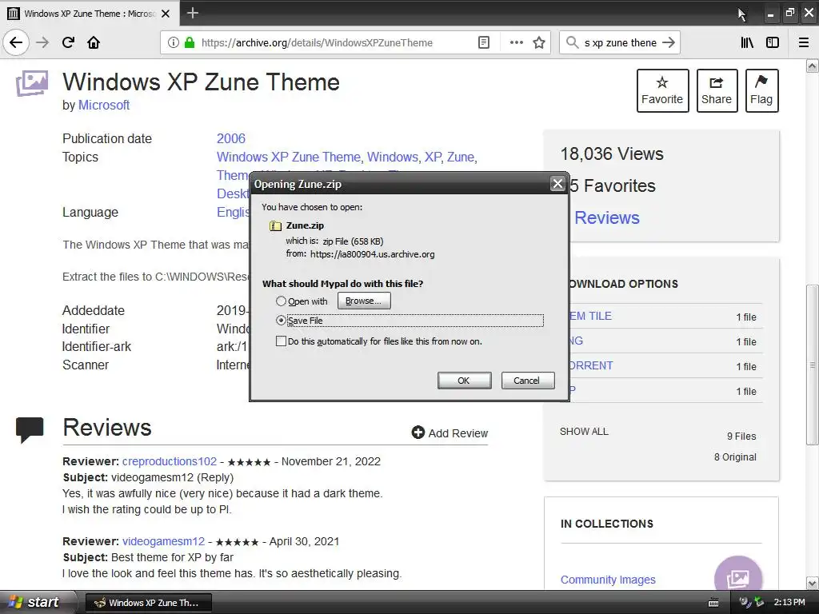Image resolution: width=819 pixels, height=614 pixels.
Task: Close the Opening Zune.zip dialog
Action: click(x=557, y=183)
